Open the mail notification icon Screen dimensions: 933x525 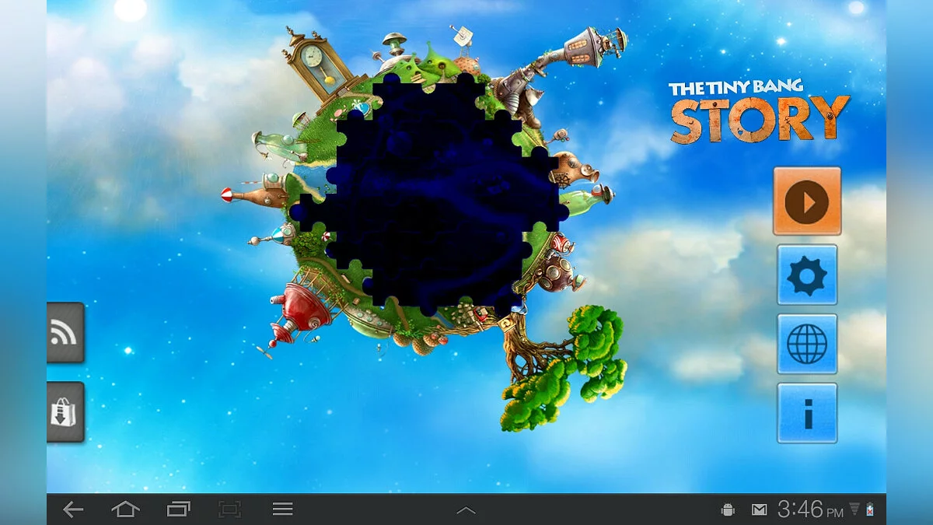759,509
